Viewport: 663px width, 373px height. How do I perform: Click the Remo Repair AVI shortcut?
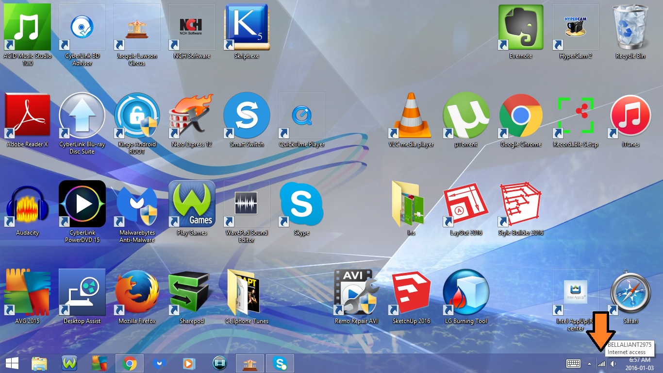pyautogui.click(x=356, y=292)
